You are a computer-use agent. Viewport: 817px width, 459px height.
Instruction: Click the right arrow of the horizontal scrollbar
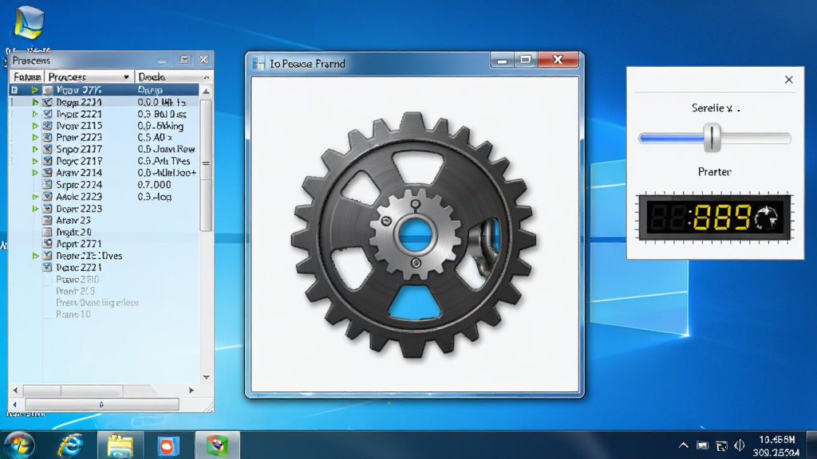point(191,390)
